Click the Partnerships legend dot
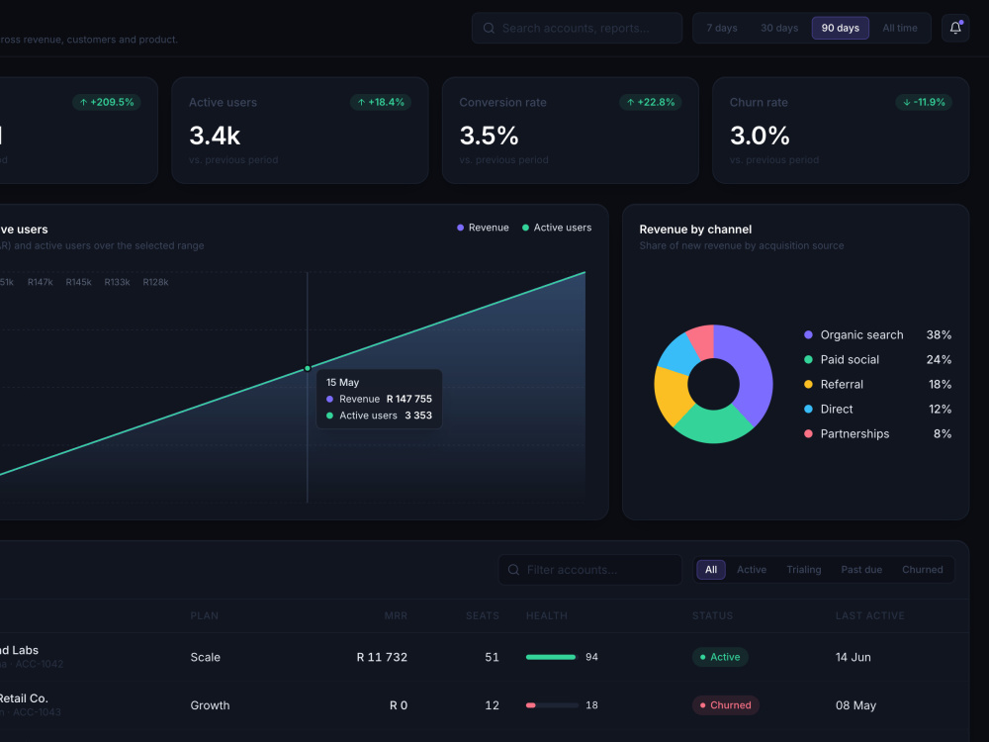The width and height of the screenshot is (989, 742). 808,433
